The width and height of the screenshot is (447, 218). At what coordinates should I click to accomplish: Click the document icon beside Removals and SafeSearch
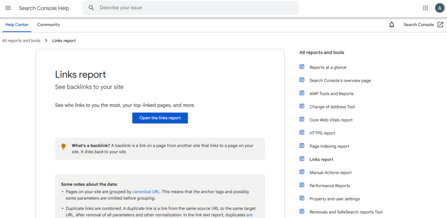[x=302, y=211]
